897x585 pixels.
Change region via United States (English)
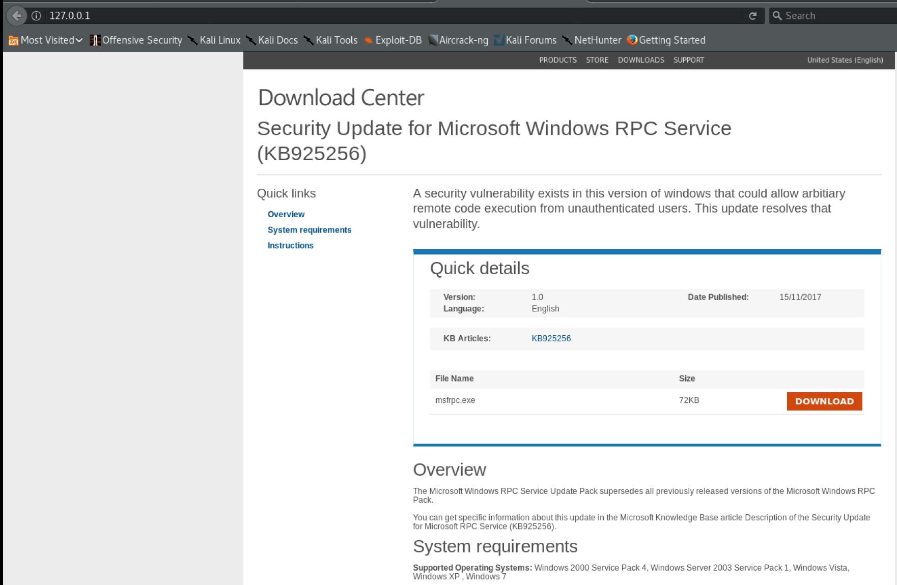coord(845,60)
